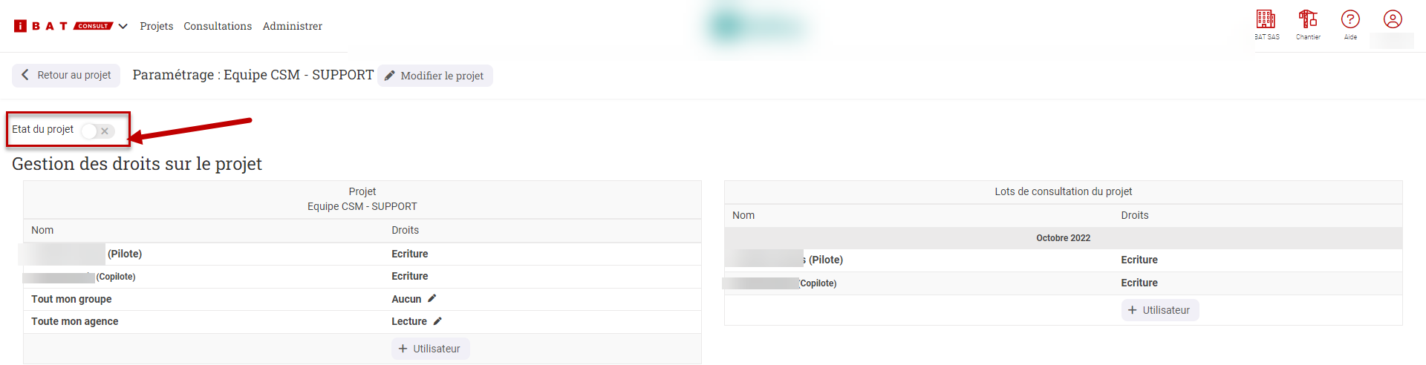Open the BAT SAS building icon

pos(1266,19)
